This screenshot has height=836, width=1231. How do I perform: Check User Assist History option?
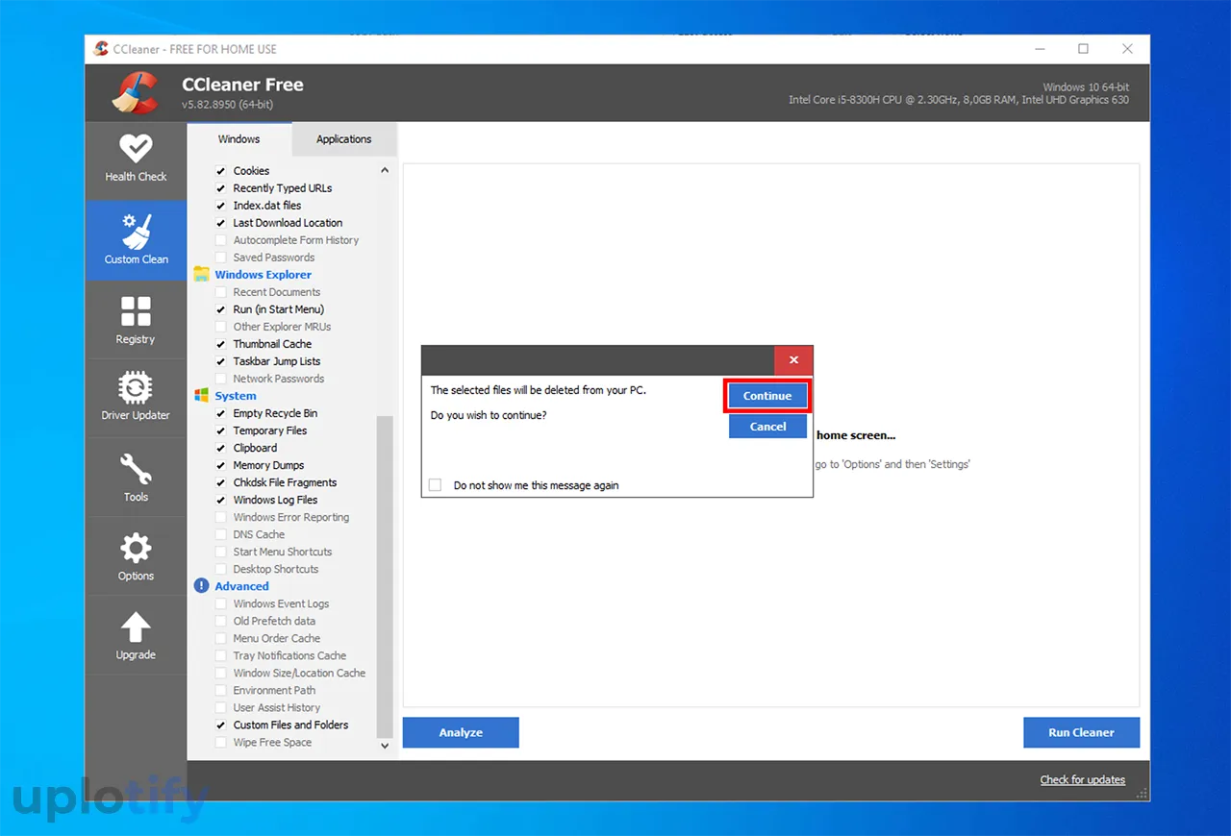point(221,707)
